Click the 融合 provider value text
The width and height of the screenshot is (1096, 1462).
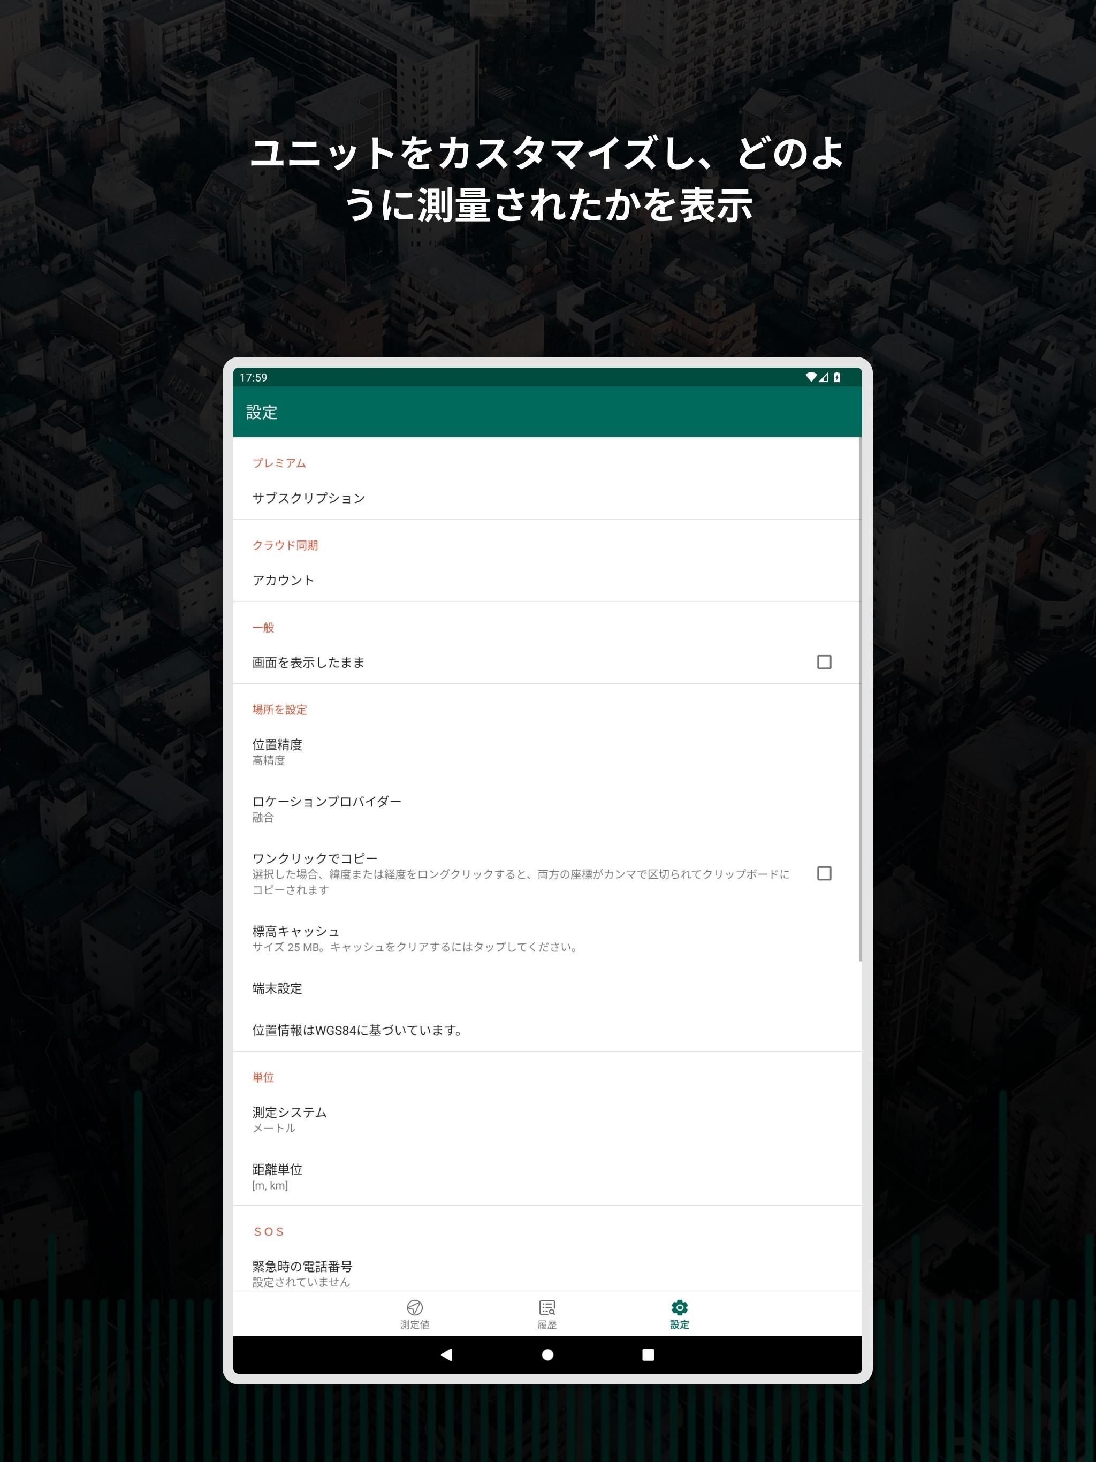point(263,818)
